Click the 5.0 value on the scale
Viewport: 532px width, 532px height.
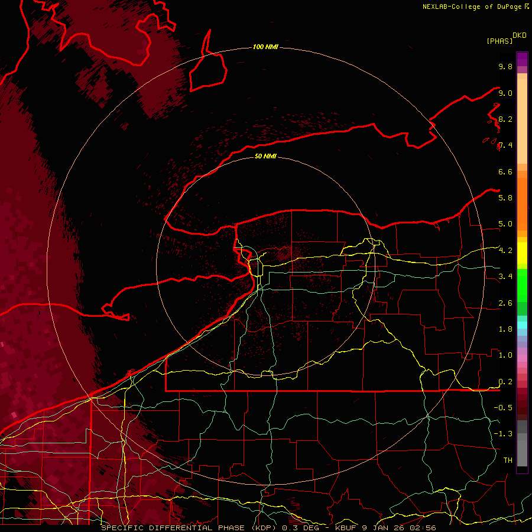[x=505, y=224]
